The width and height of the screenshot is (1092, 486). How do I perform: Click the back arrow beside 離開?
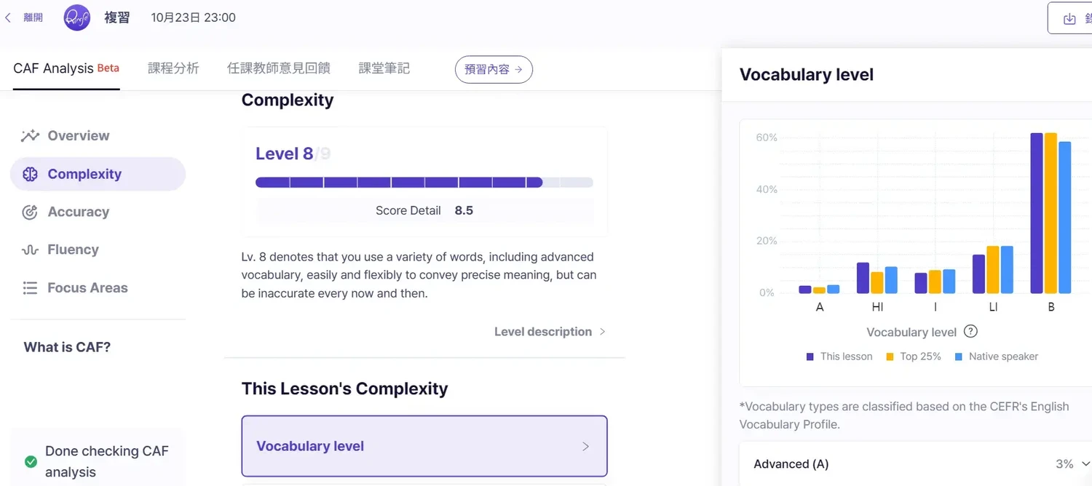pos(8,17)
